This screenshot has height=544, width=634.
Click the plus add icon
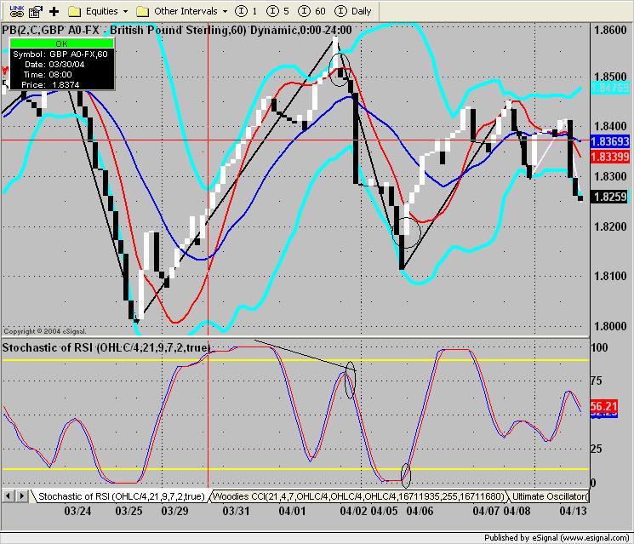[x=54, y=11]
